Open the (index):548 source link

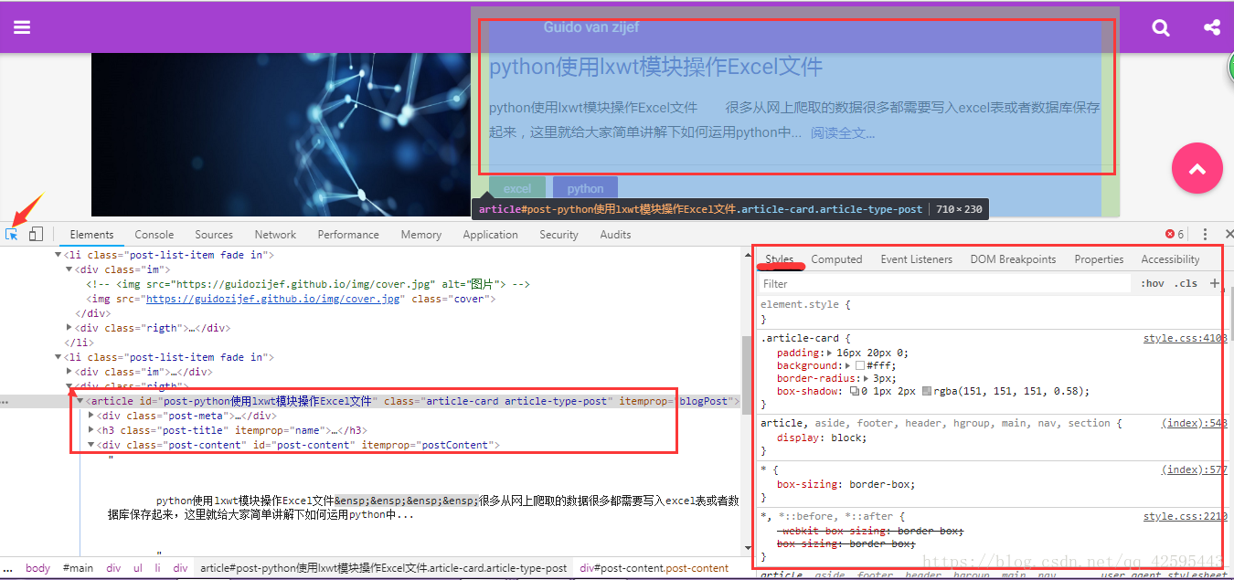[x=1195, y=423]
